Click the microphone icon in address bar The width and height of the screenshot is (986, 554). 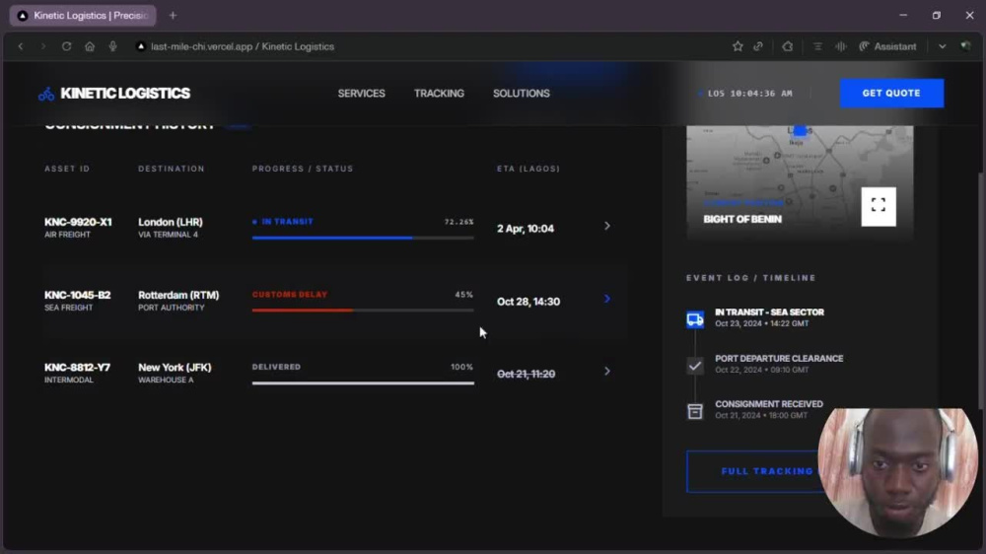click(113, 46)
